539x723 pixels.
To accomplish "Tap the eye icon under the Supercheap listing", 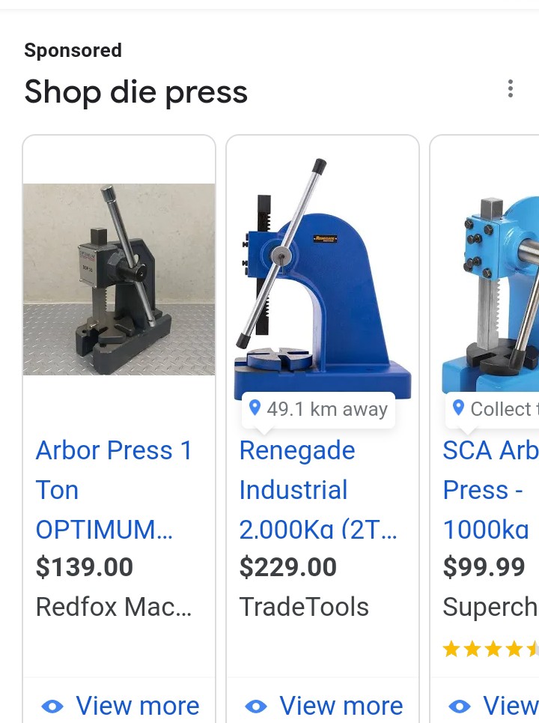I will point(460,707).
